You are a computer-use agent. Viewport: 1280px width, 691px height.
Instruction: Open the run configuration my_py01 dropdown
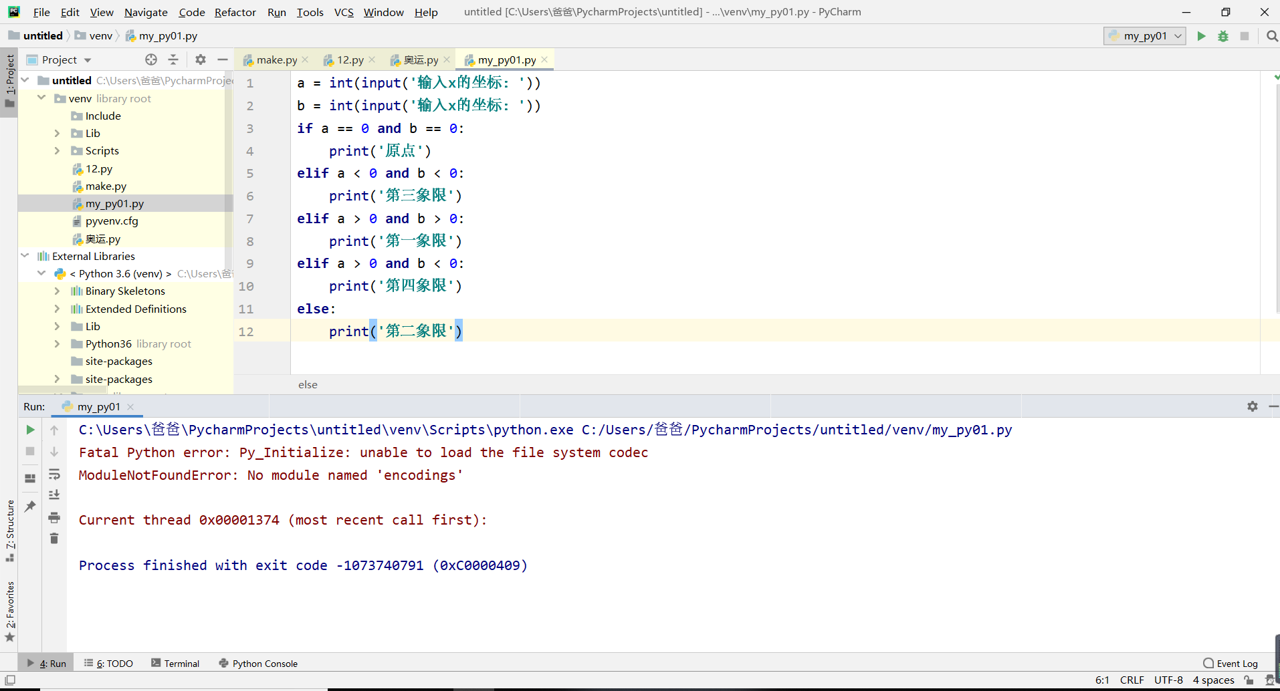1144,36
